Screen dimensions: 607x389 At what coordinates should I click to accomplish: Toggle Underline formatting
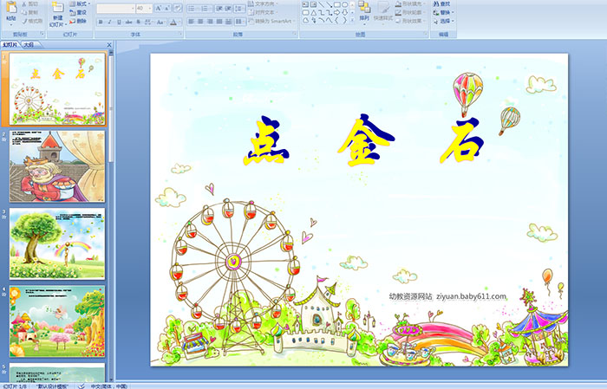[x=119, y=21]
